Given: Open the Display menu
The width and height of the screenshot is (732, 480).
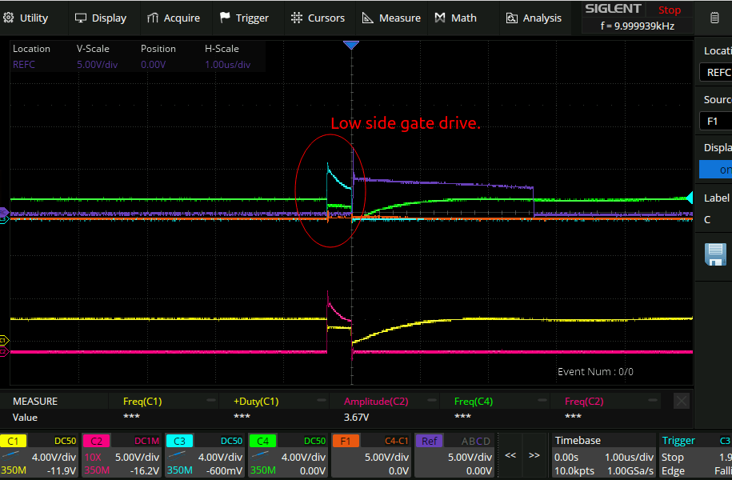Looking at the screenshot, I should (x=100, y=18).
